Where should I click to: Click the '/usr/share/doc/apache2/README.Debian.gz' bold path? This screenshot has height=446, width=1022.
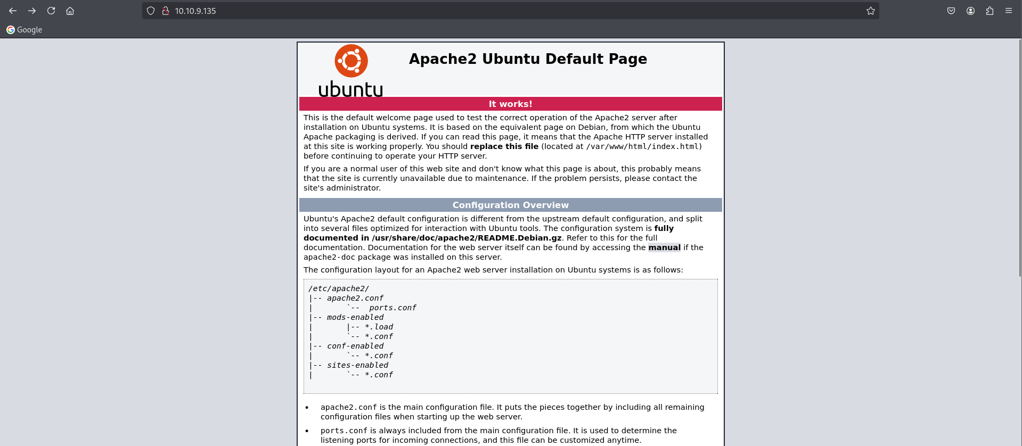[467, 238]
